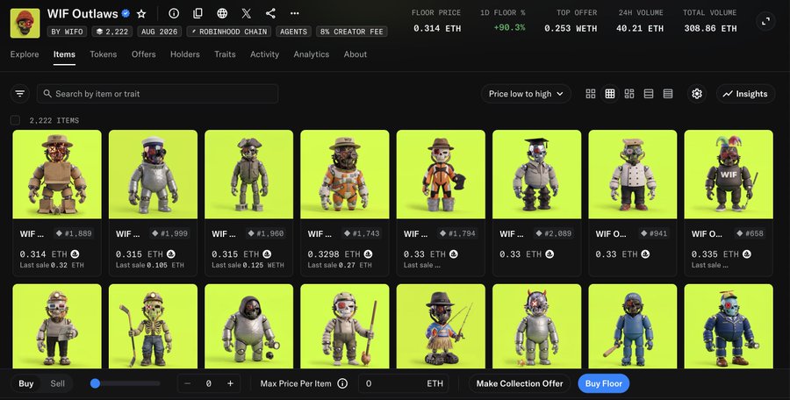The image size is (790, 400).
Task: Click the #1,794 token ID badge
Action: pos(457,233)
